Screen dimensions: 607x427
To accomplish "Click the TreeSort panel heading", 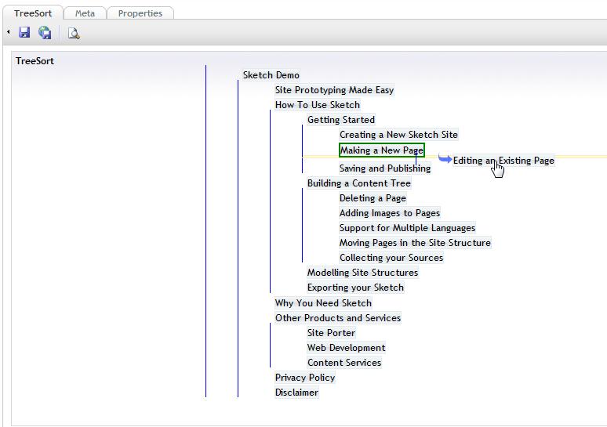I will [x=35, y=61].
